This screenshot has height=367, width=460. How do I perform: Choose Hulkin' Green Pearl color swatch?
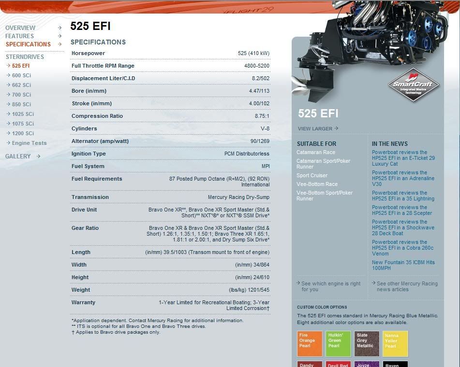coord(338,343)
